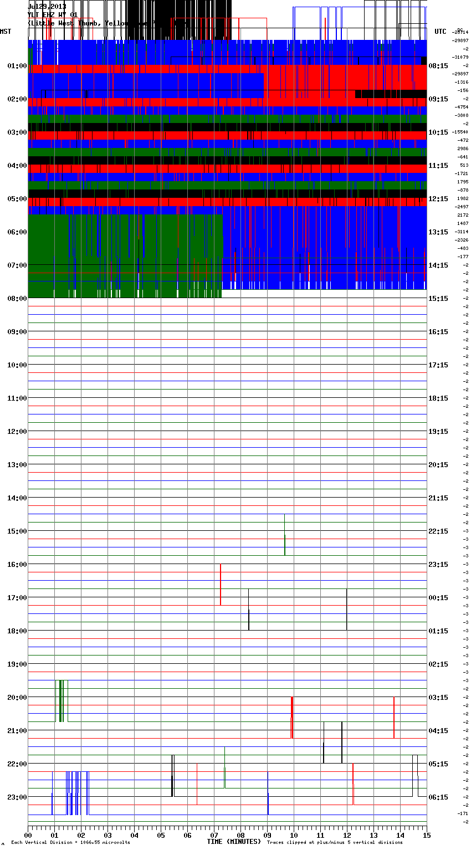Click the UTC label '15:15'
The height and width of the screenshot is (850, 471).
point(438,299)
